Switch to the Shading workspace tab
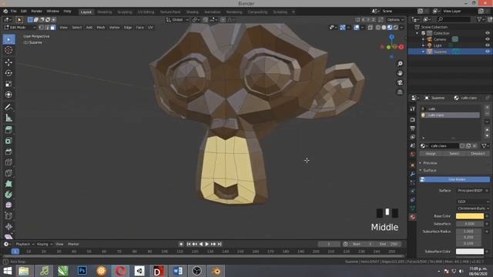Viewport: 493px width, 277px height. click(193, 12)
